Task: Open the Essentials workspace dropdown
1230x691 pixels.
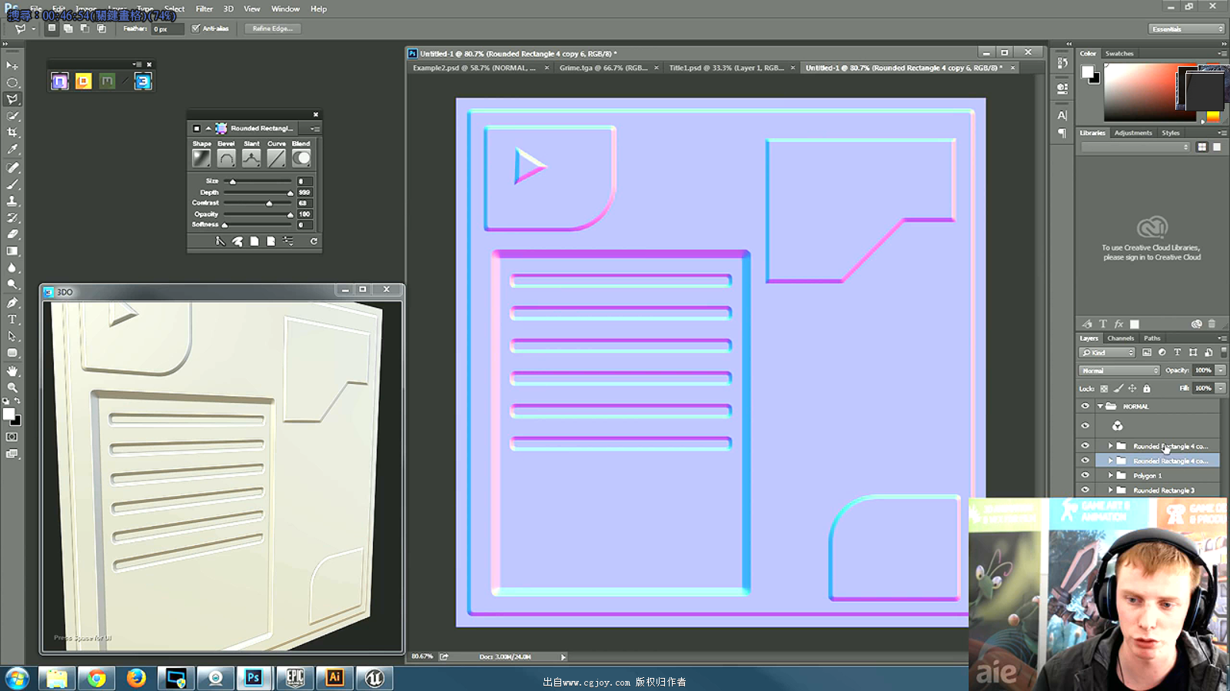Action: click(1187, 28)
